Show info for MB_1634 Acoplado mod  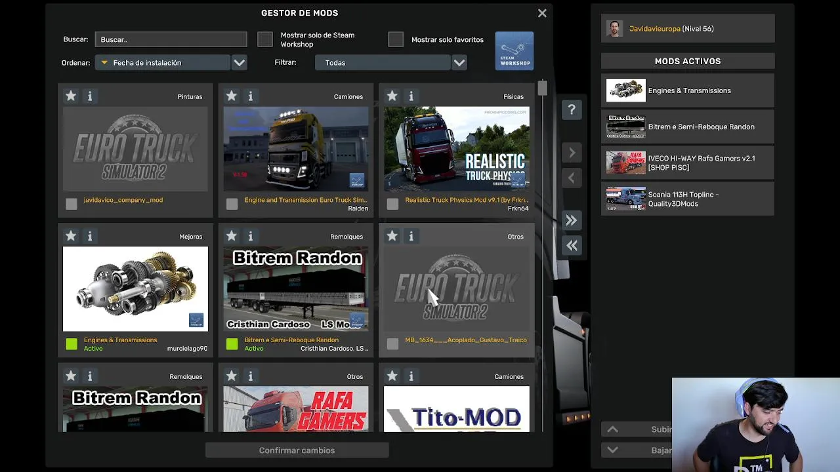(x=411, y=236)
